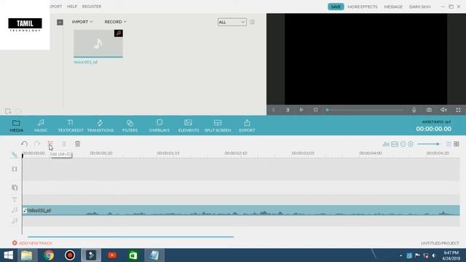Click the second audio track note icon

click(15, 221)
